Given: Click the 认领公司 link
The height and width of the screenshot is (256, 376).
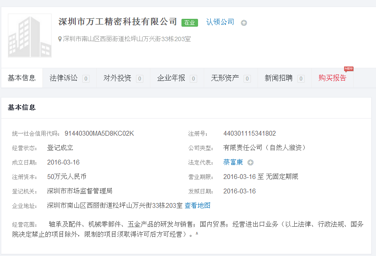Looking at the screenshot, I should 220,22.
